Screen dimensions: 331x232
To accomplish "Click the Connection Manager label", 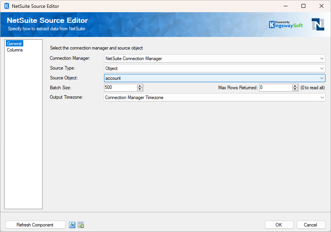I will tap(70, 58).
